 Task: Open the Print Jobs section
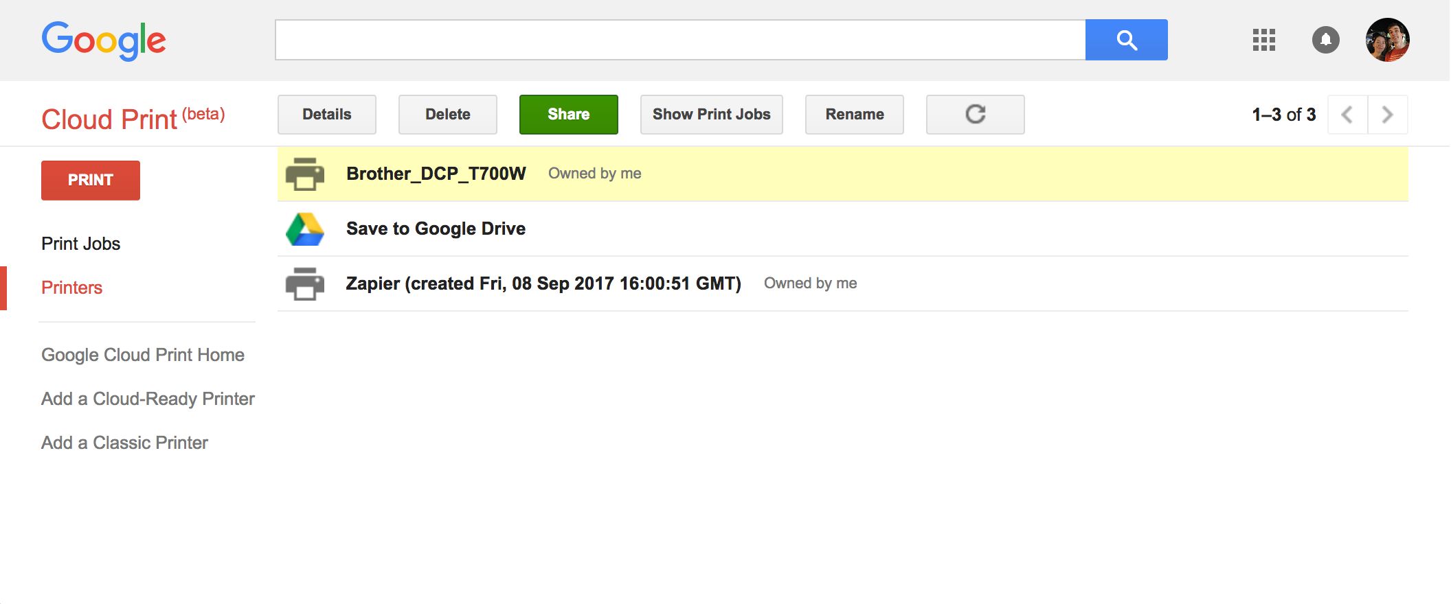80,244
